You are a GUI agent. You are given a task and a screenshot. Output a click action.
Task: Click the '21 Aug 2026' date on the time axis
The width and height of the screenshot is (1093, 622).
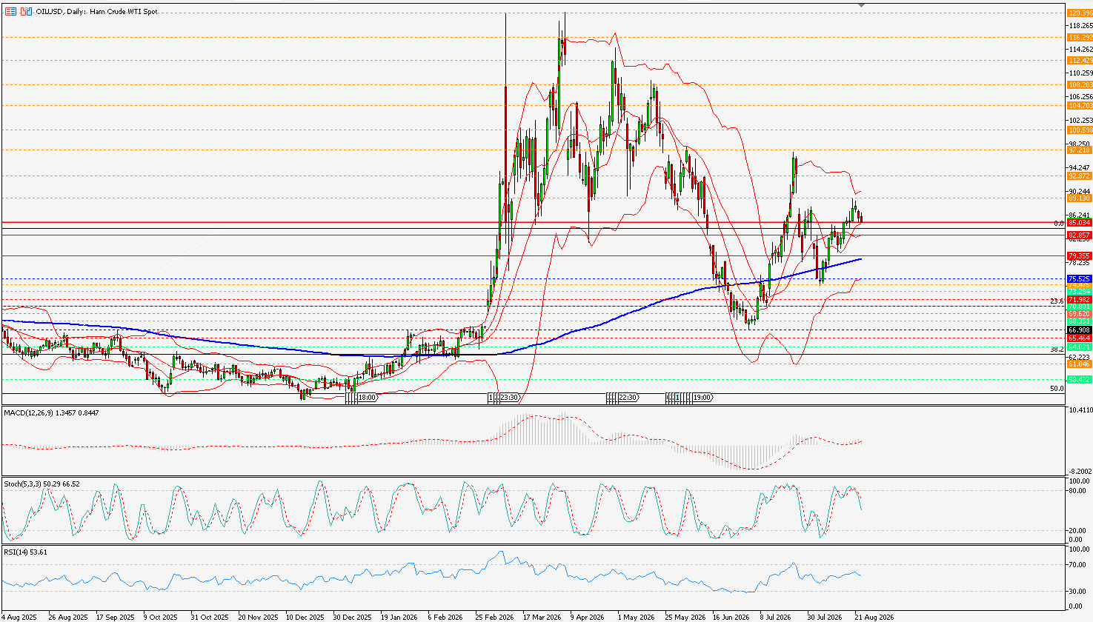[x=874, y=617]
